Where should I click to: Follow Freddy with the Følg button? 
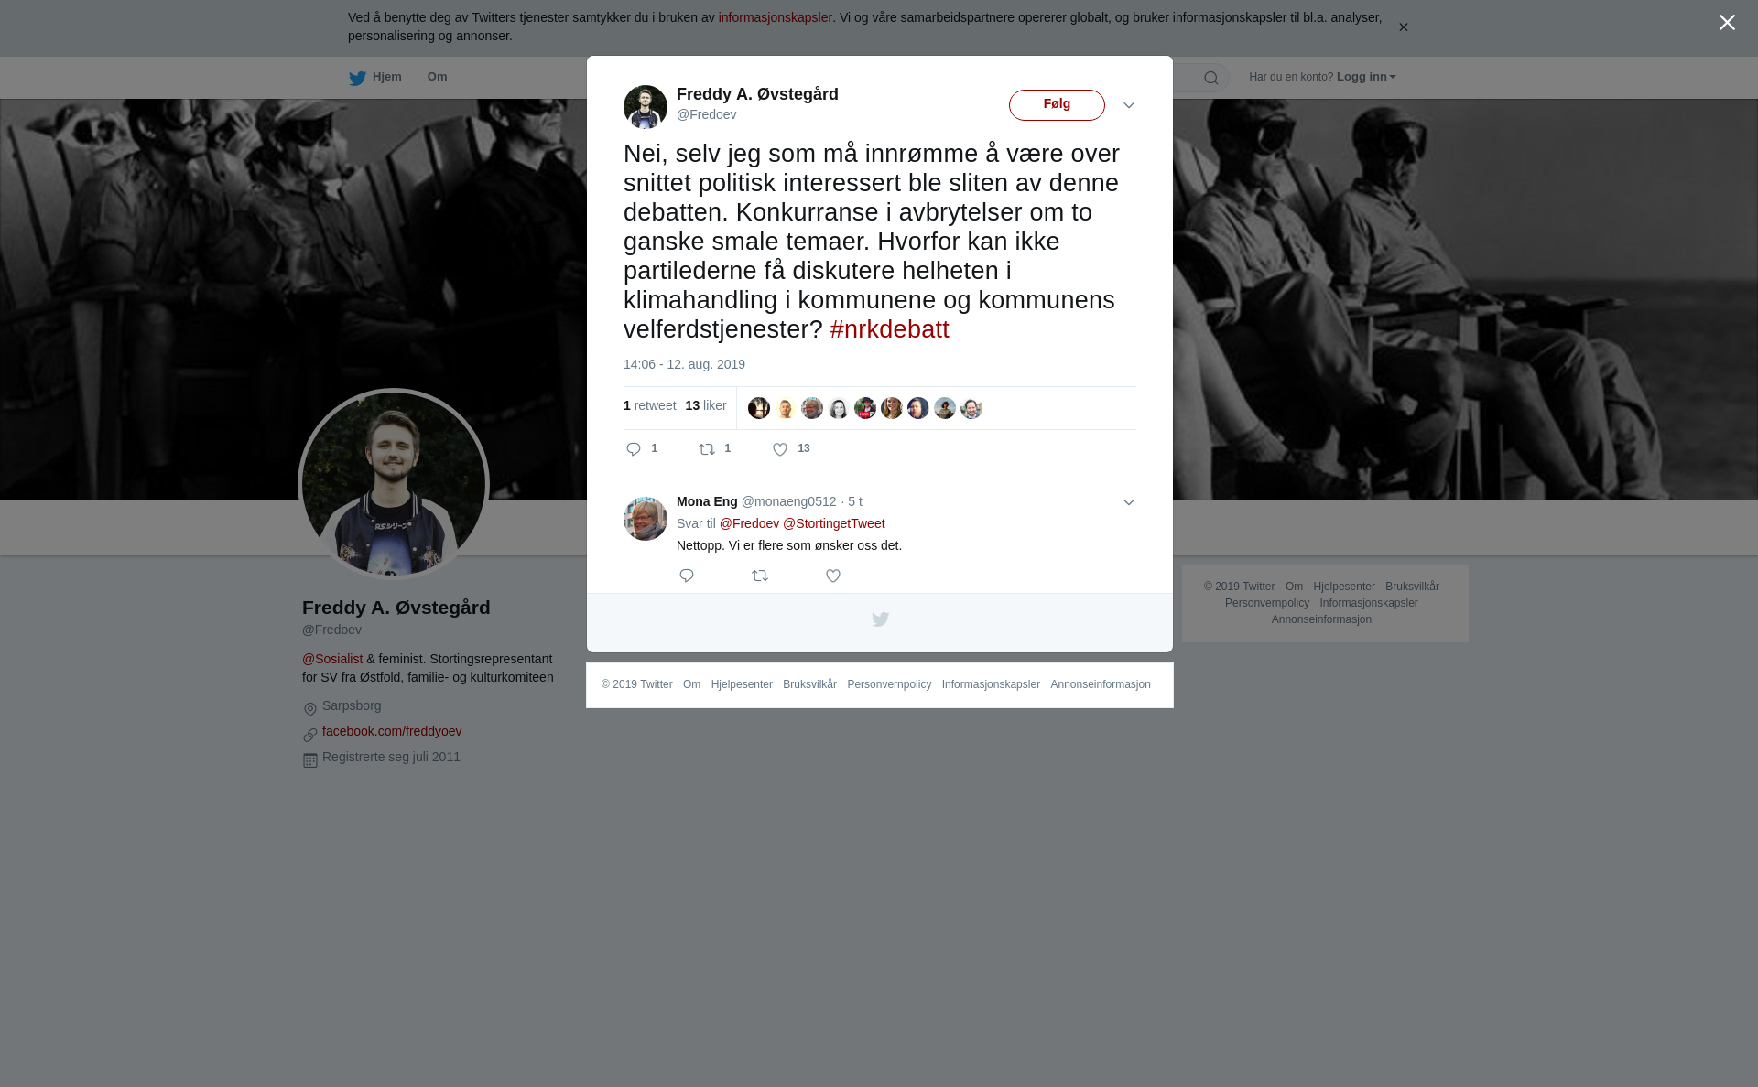click(1057, 105)
